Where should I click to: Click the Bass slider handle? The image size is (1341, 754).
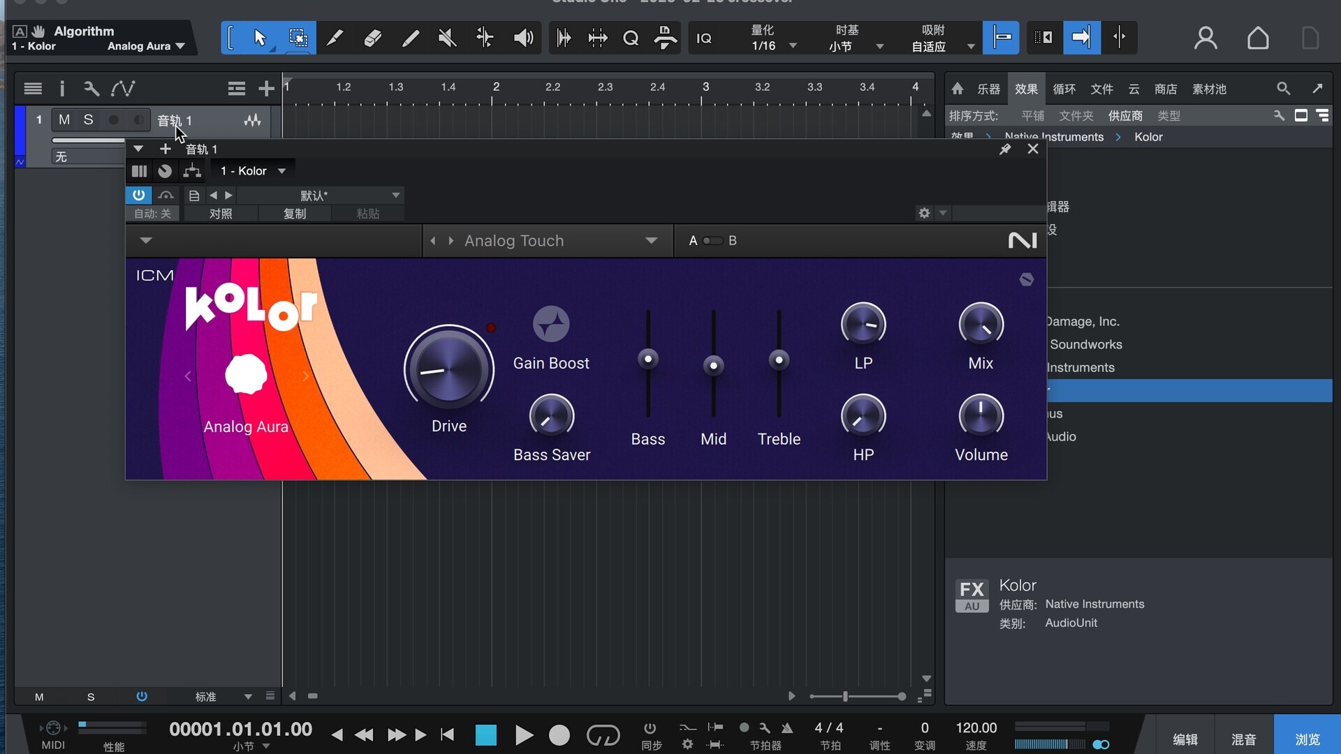pyautogui.click(x=648, y=359)
